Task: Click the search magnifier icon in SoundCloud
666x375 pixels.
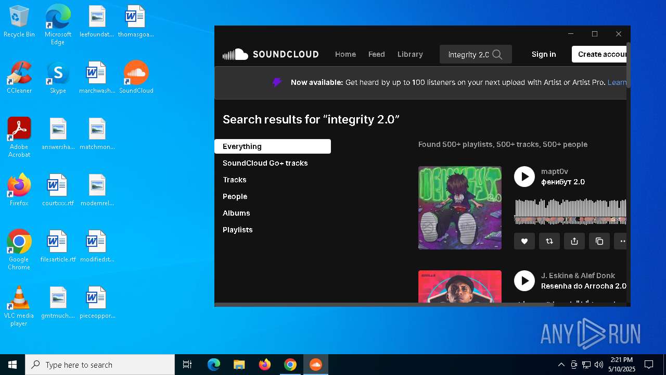Action: click(x=497, y=54)
